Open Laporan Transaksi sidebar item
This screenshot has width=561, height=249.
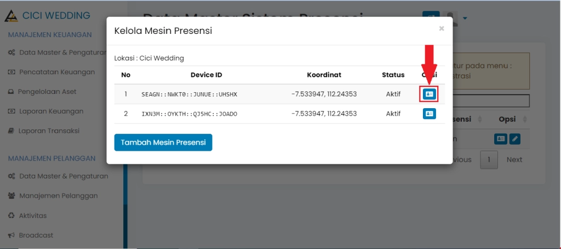48,131
